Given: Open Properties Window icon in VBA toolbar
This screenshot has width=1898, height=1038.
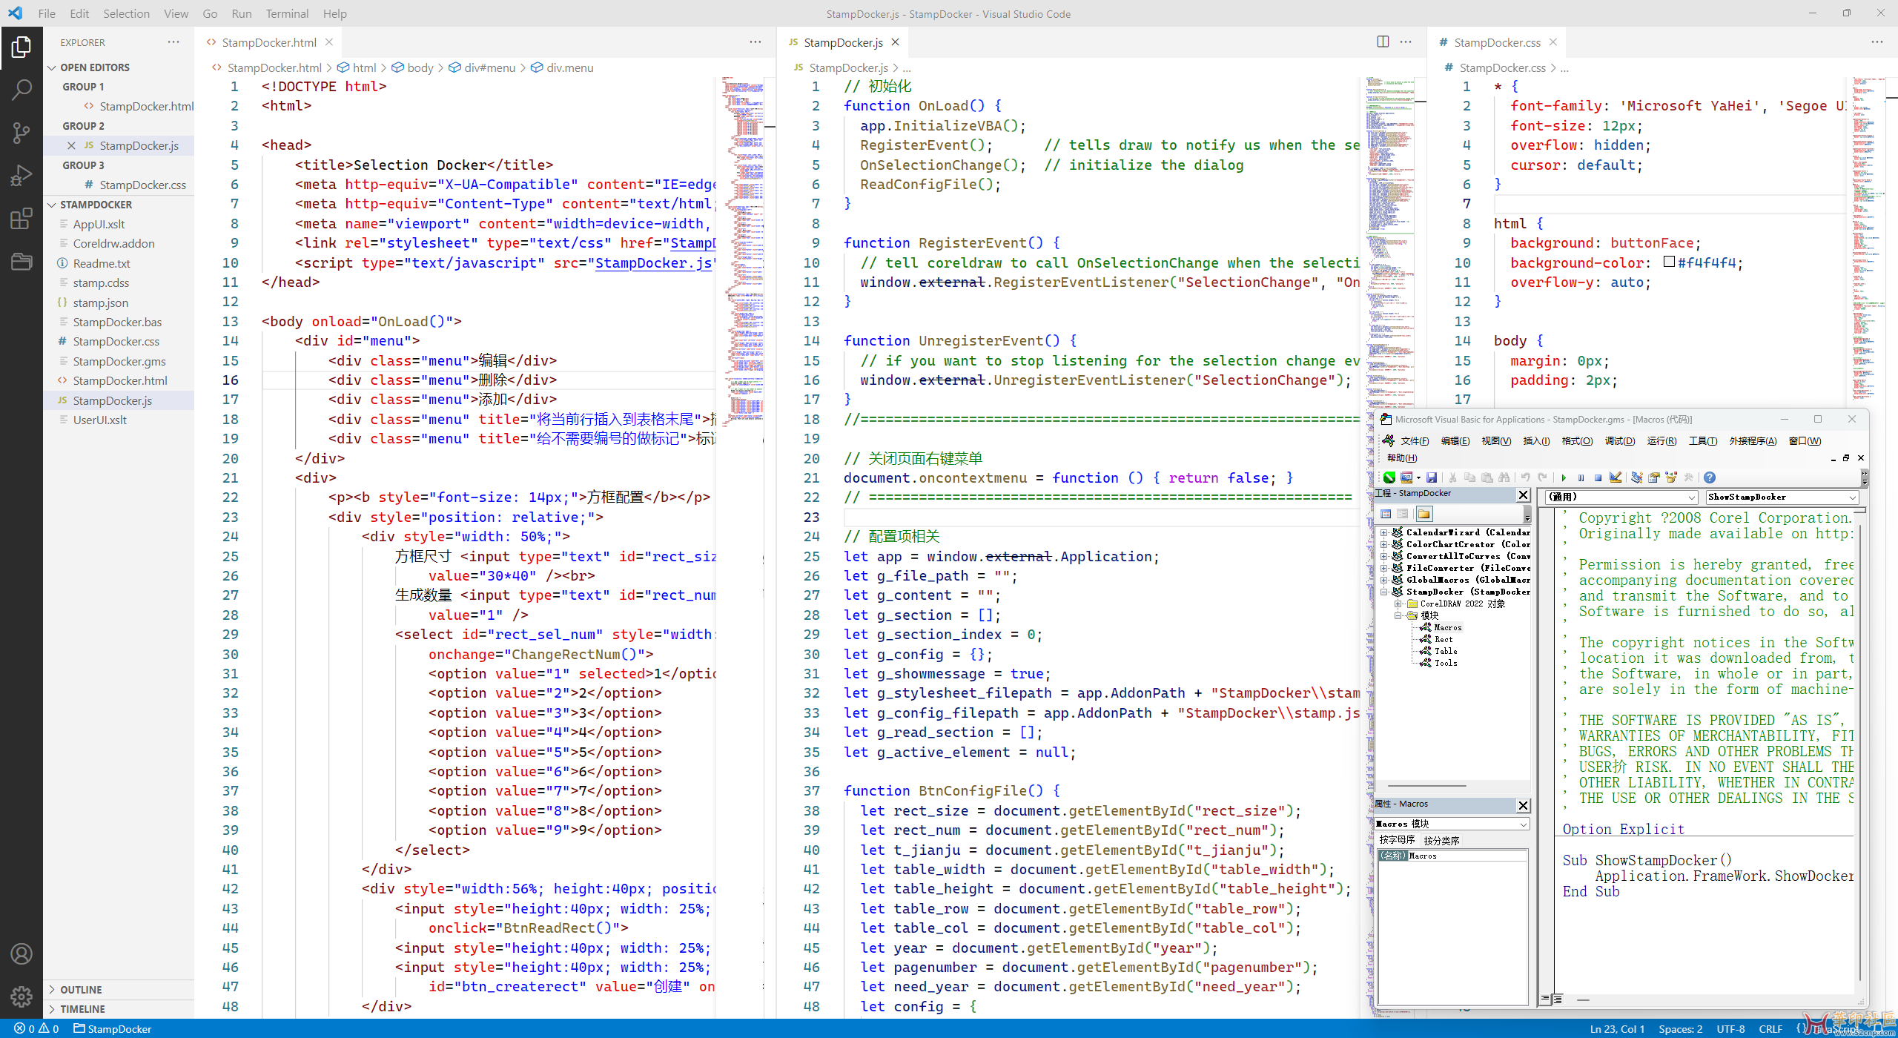Looking at the screenshot, I should click(1654, 477).
